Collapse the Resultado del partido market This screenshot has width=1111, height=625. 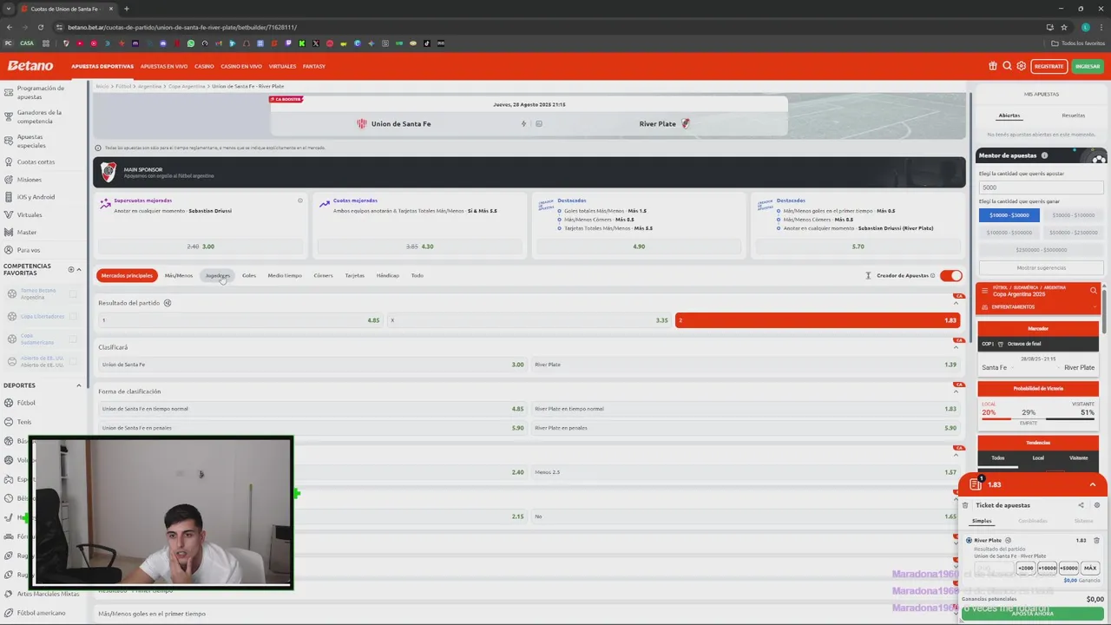click(957, 303)
